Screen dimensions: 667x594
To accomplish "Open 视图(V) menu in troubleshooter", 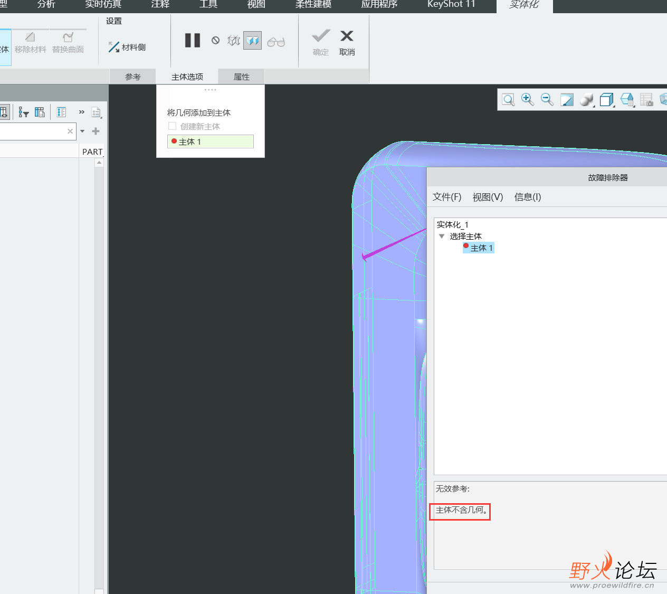I will [488, 197].
